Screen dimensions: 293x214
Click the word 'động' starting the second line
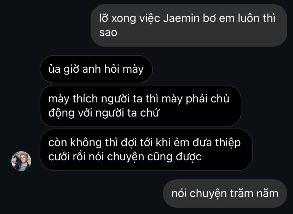[x=61, y=113]
